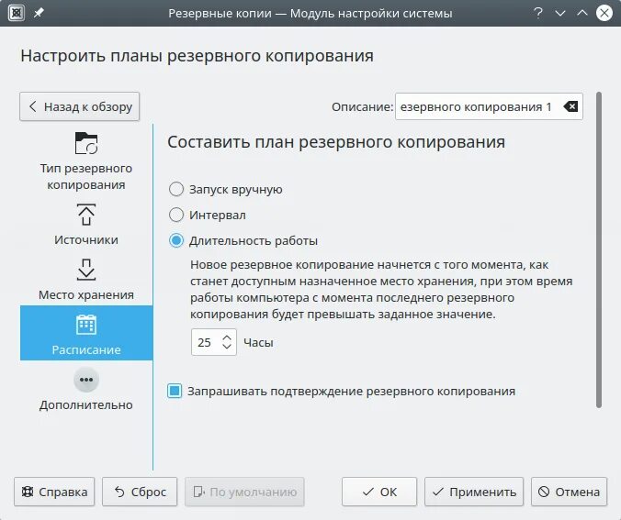
Task: Open Тип резервного копирования tab label
Action: (86, 176)
